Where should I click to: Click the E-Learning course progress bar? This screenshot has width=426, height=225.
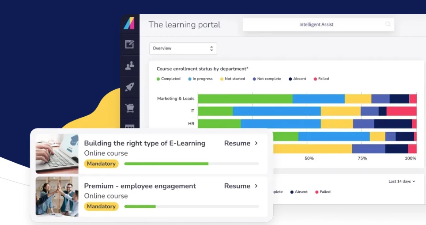[x=192, y=164]
